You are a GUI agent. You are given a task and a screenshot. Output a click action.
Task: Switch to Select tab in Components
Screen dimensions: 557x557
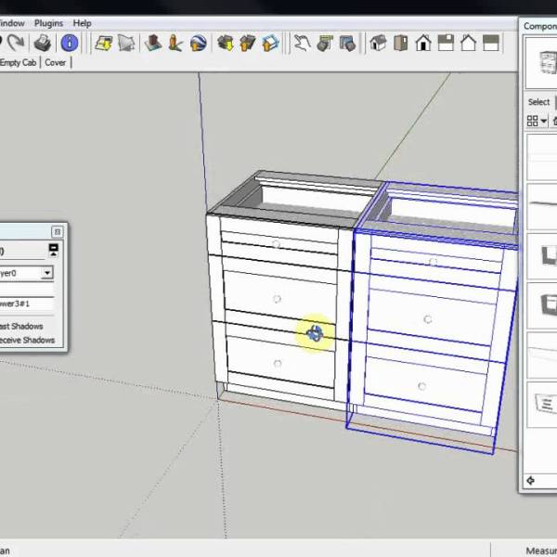(538, 102)
